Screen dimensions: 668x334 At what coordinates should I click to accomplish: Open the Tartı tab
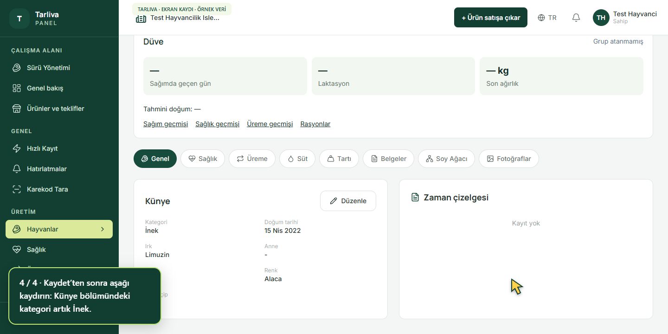339,159
